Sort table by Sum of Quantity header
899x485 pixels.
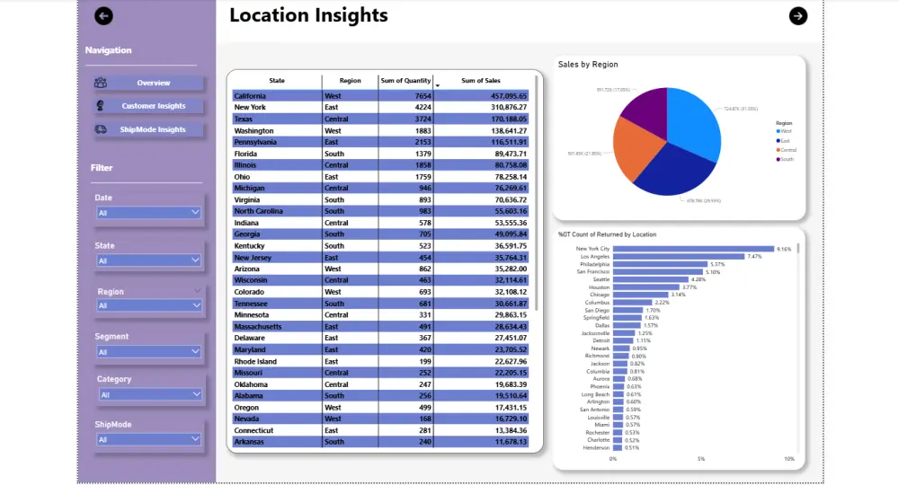pyautogui.click(x=405, y=81)
